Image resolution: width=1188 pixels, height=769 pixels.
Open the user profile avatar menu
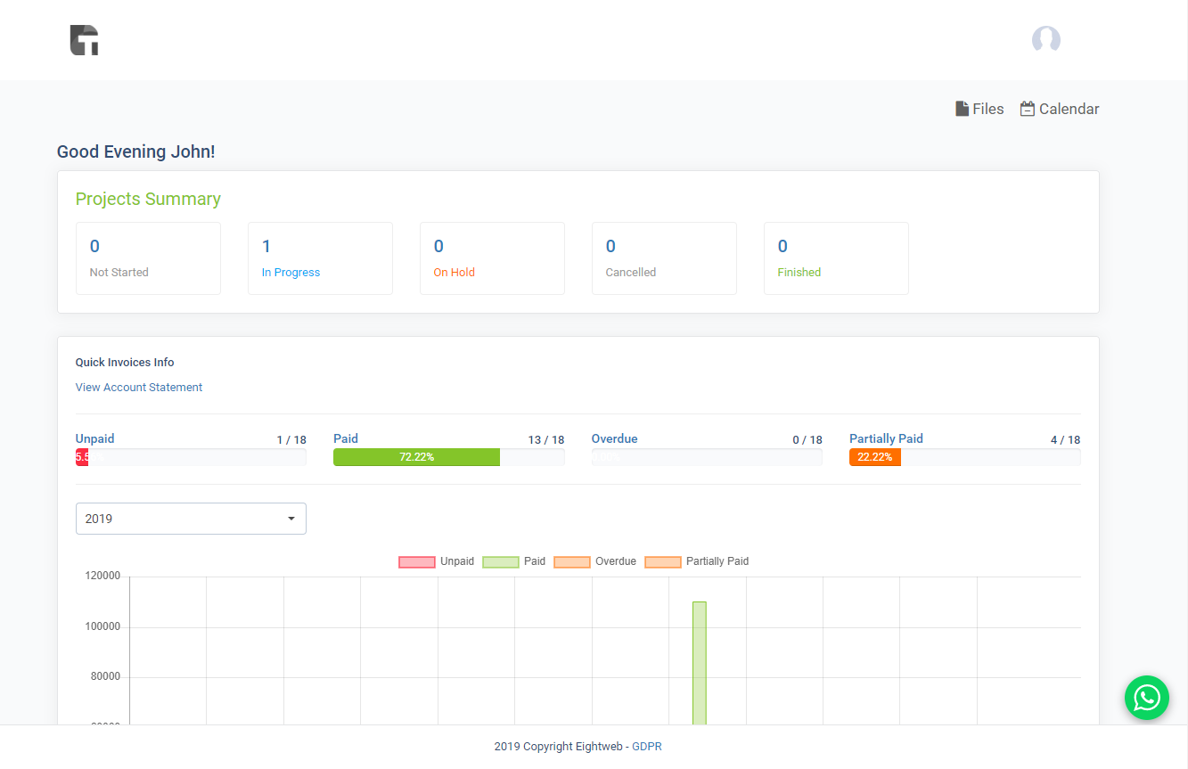(1045, 39)
